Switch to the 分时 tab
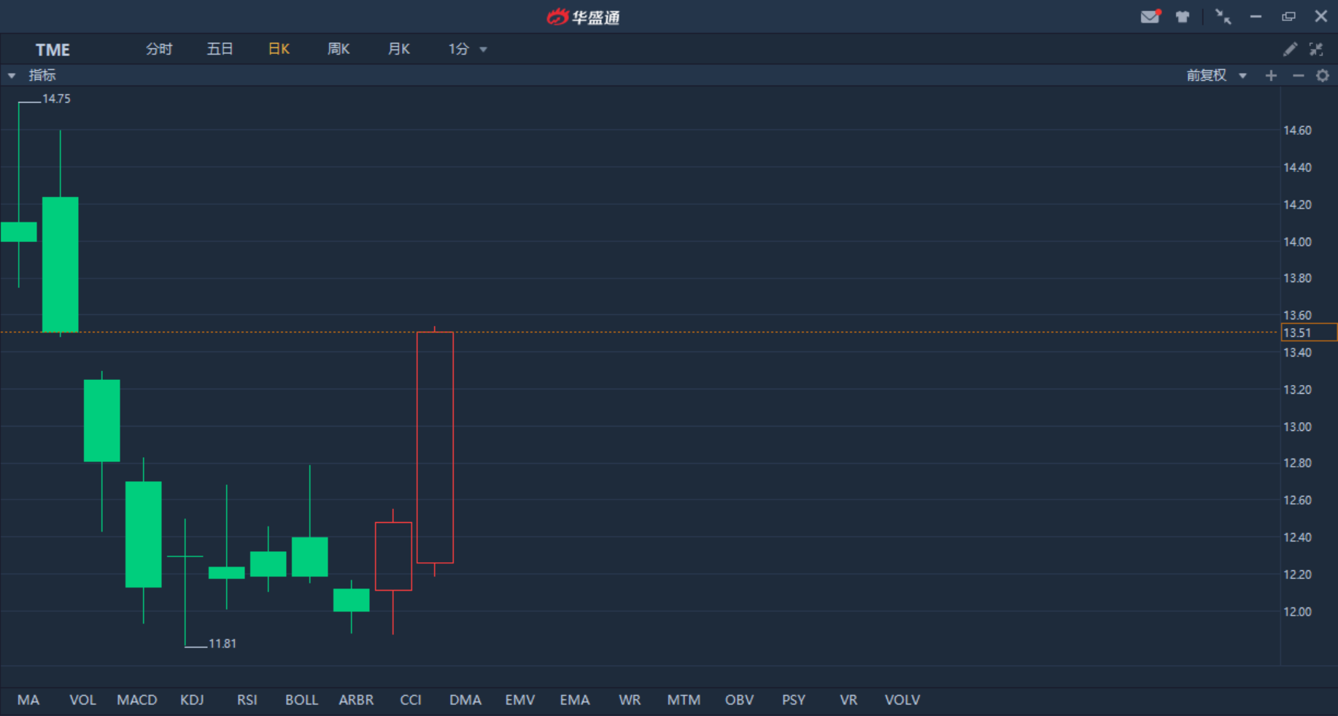 159,49
